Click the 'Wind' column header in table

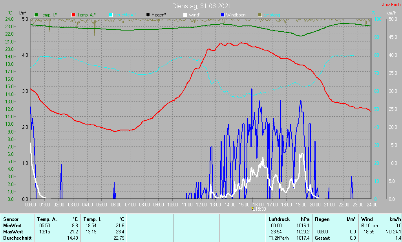pos(367,220)
